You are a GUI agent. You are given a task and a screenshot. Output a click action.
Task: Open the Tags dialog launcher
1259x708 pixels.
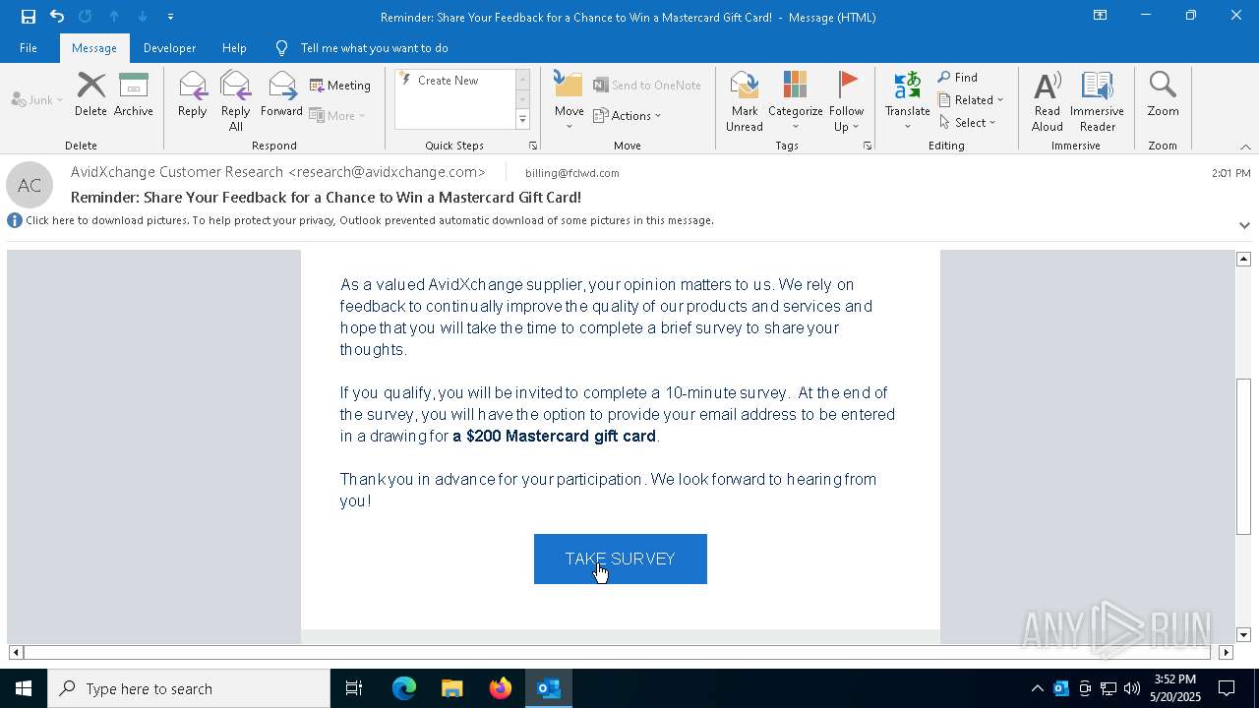pyautogui.click(x=868, y=146)
